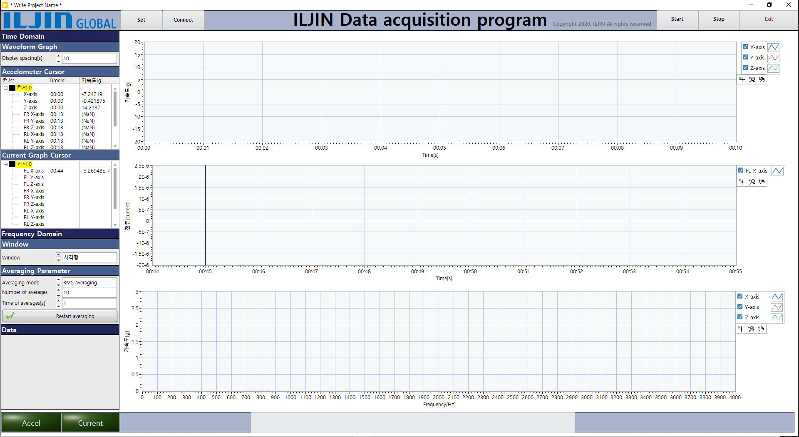799x437 pixels.
Task: Step Display spacing value
Action: click(58, 58)
